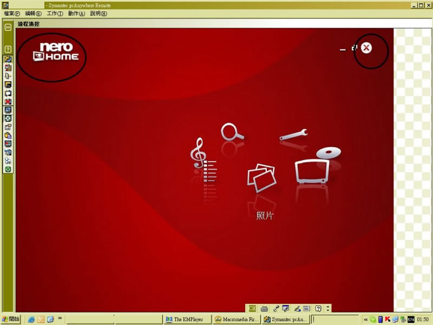Click the red screen recording sidebar icon
The height and width of the screenshot is (325, 433).
(8, 144)
